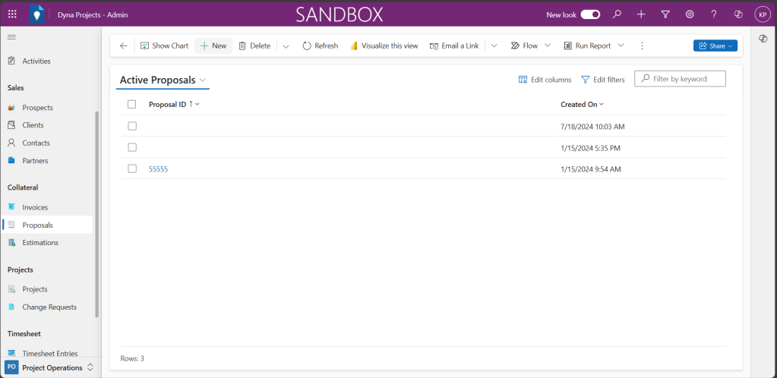Image resolution: width=777 pixels, height=378 pixels.
Task: Check the select-all checkbox in header row
Action: [x=132, y=104]
